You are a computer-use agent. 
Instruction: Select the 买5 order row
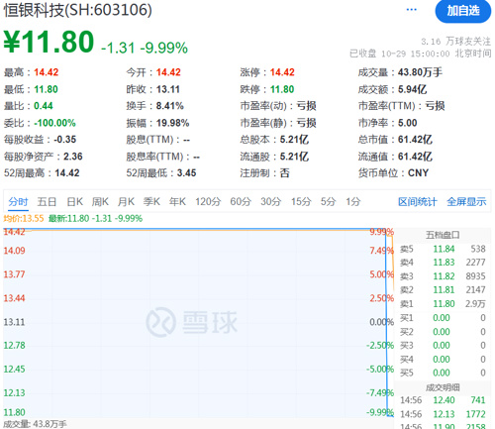[443, 373]
